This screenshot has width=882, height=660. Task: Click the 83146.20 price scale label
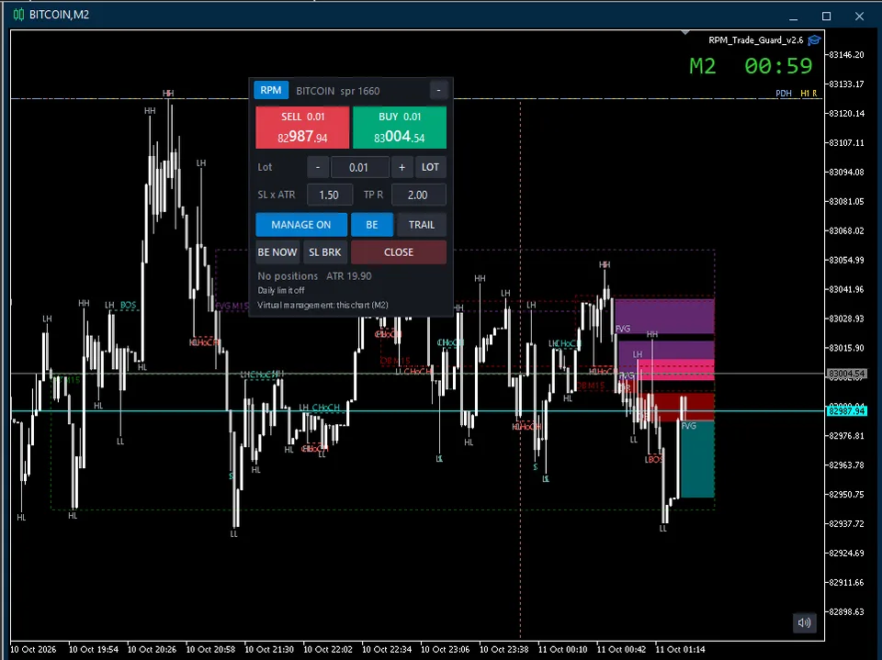click(x=847, y=54)
